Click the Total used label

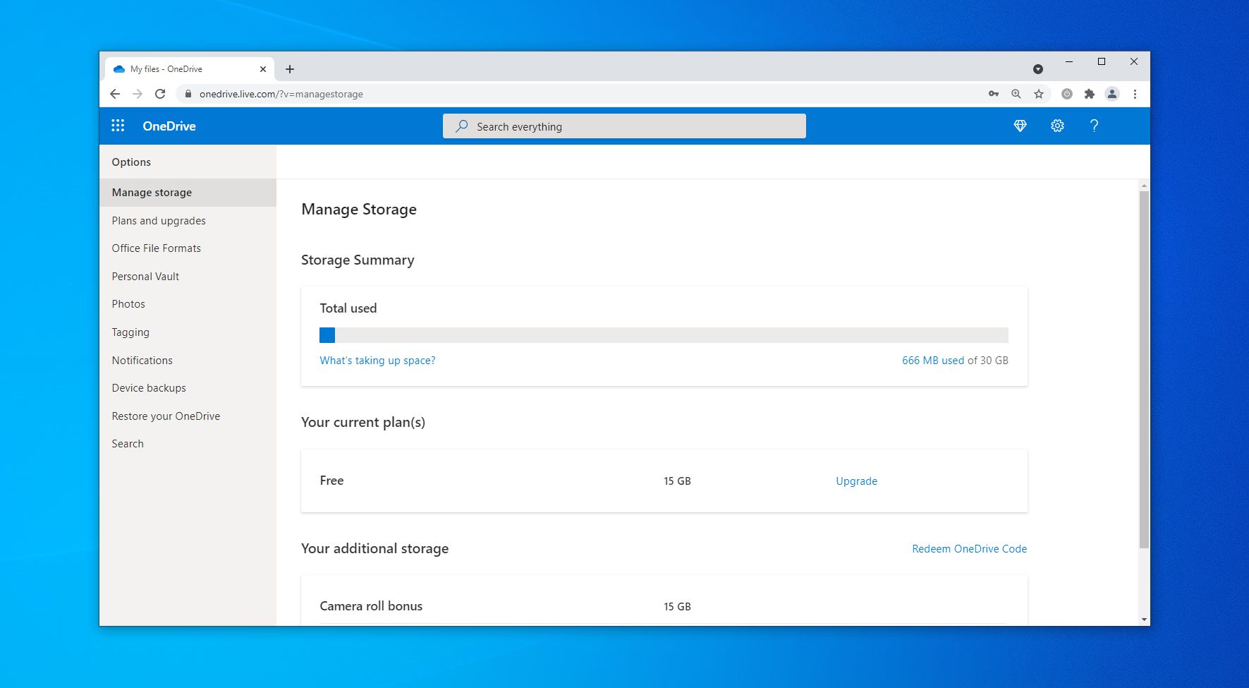pos(348,308)
